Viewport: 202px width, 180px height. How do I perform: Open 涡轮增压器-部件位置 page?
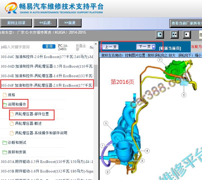click(32, 114)
